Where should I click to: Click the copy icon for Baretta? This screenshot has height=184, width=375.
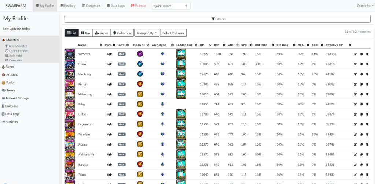(x=361, y=164)
